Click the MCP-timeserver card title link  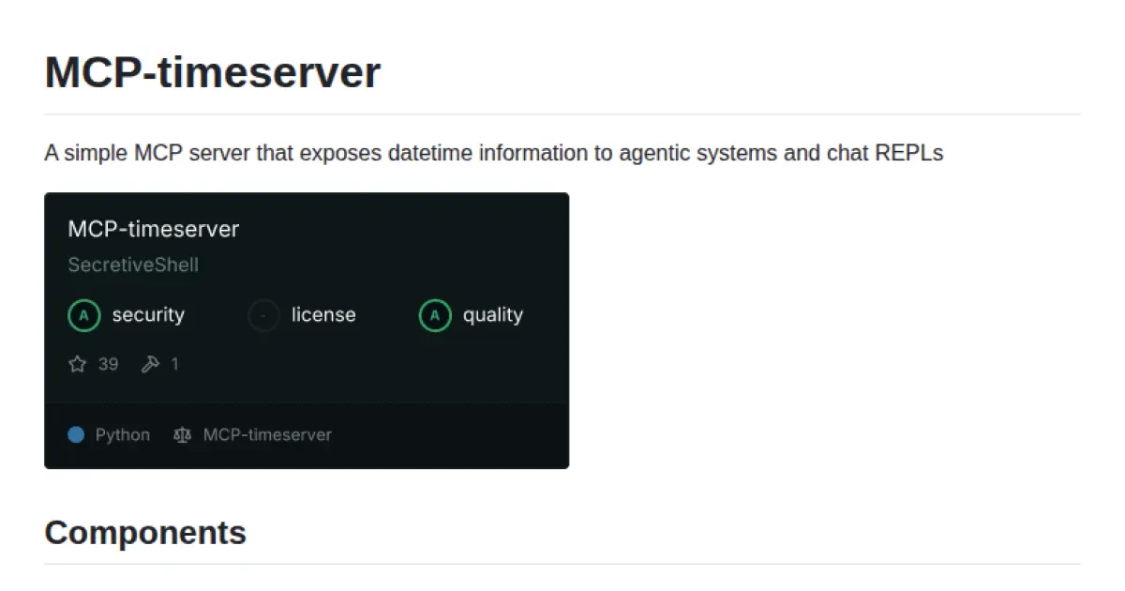[x=153, y=228]
